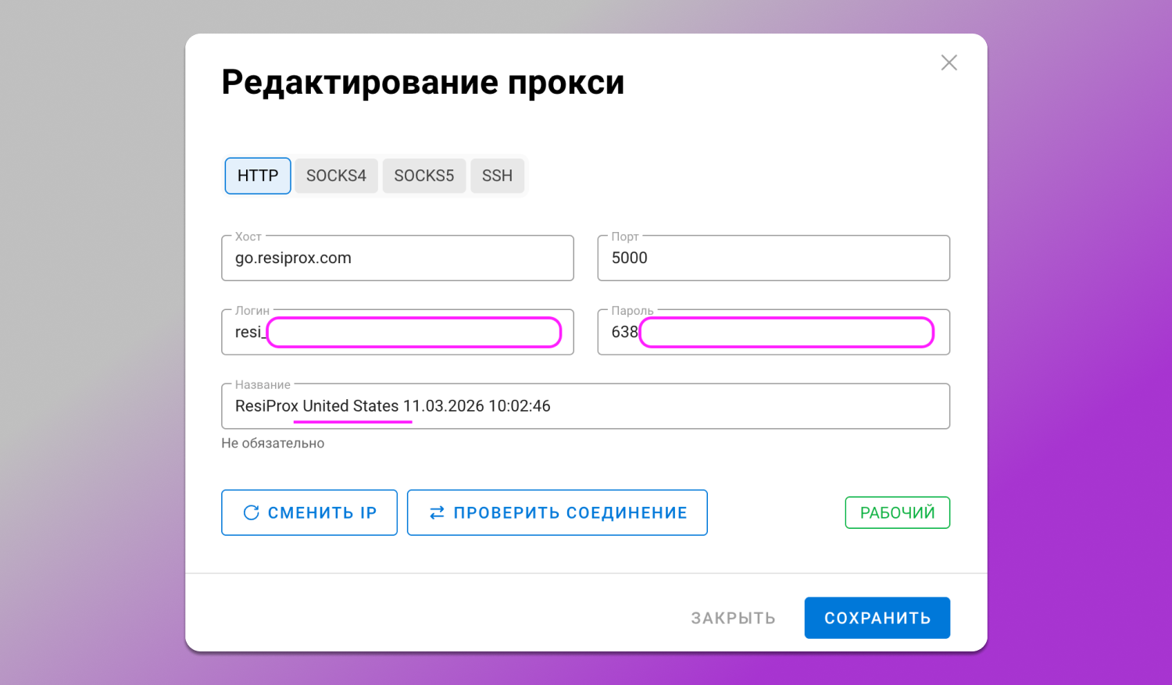Switch to the SOCKS4 proxy type
Viewport: 1172px width, 685px height.
(x=336, y=176)
